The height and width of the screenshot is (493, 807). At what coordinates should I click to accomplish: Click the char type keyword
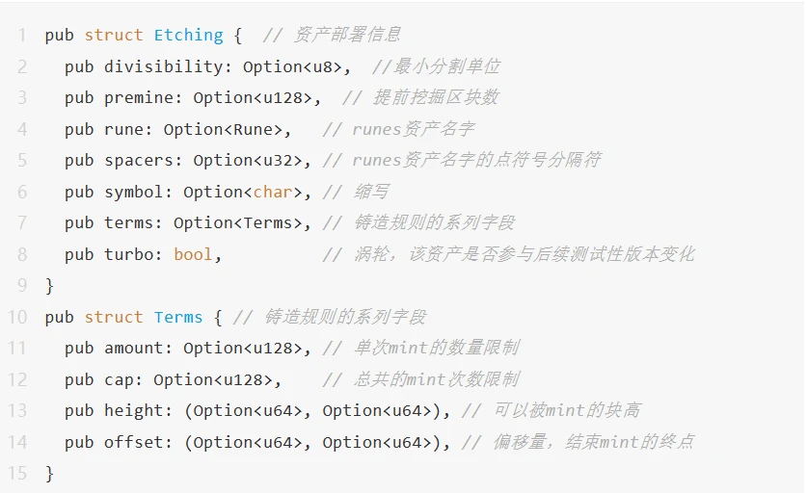(273, 192)
